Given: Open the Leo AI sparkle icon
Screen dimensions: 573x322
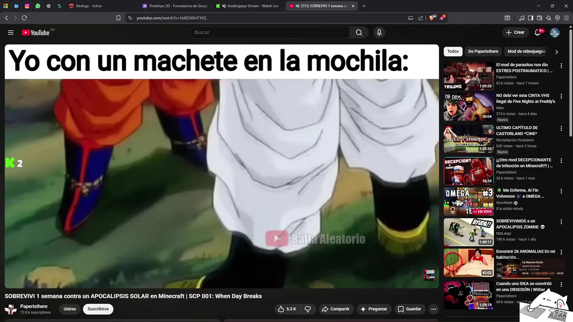Looking at the screenshot, I should pyautogui.click(x=548, y=18).
